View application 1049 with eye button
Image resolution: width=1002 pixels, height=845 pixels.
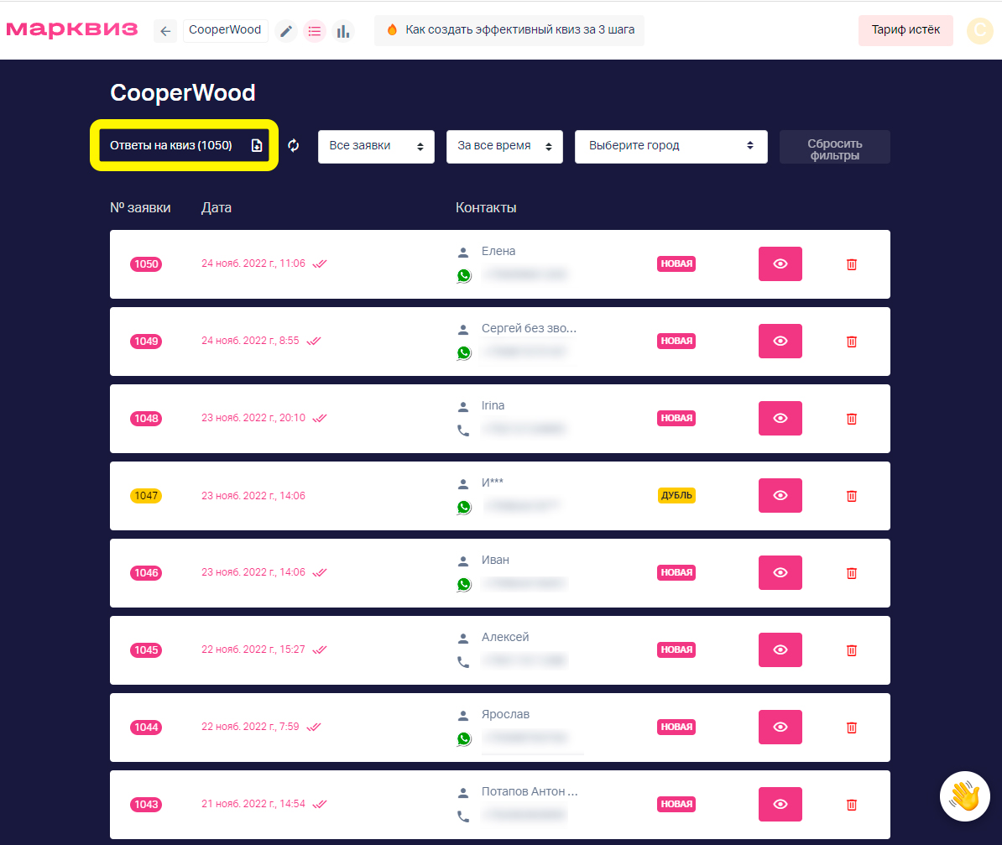(780, 341)
